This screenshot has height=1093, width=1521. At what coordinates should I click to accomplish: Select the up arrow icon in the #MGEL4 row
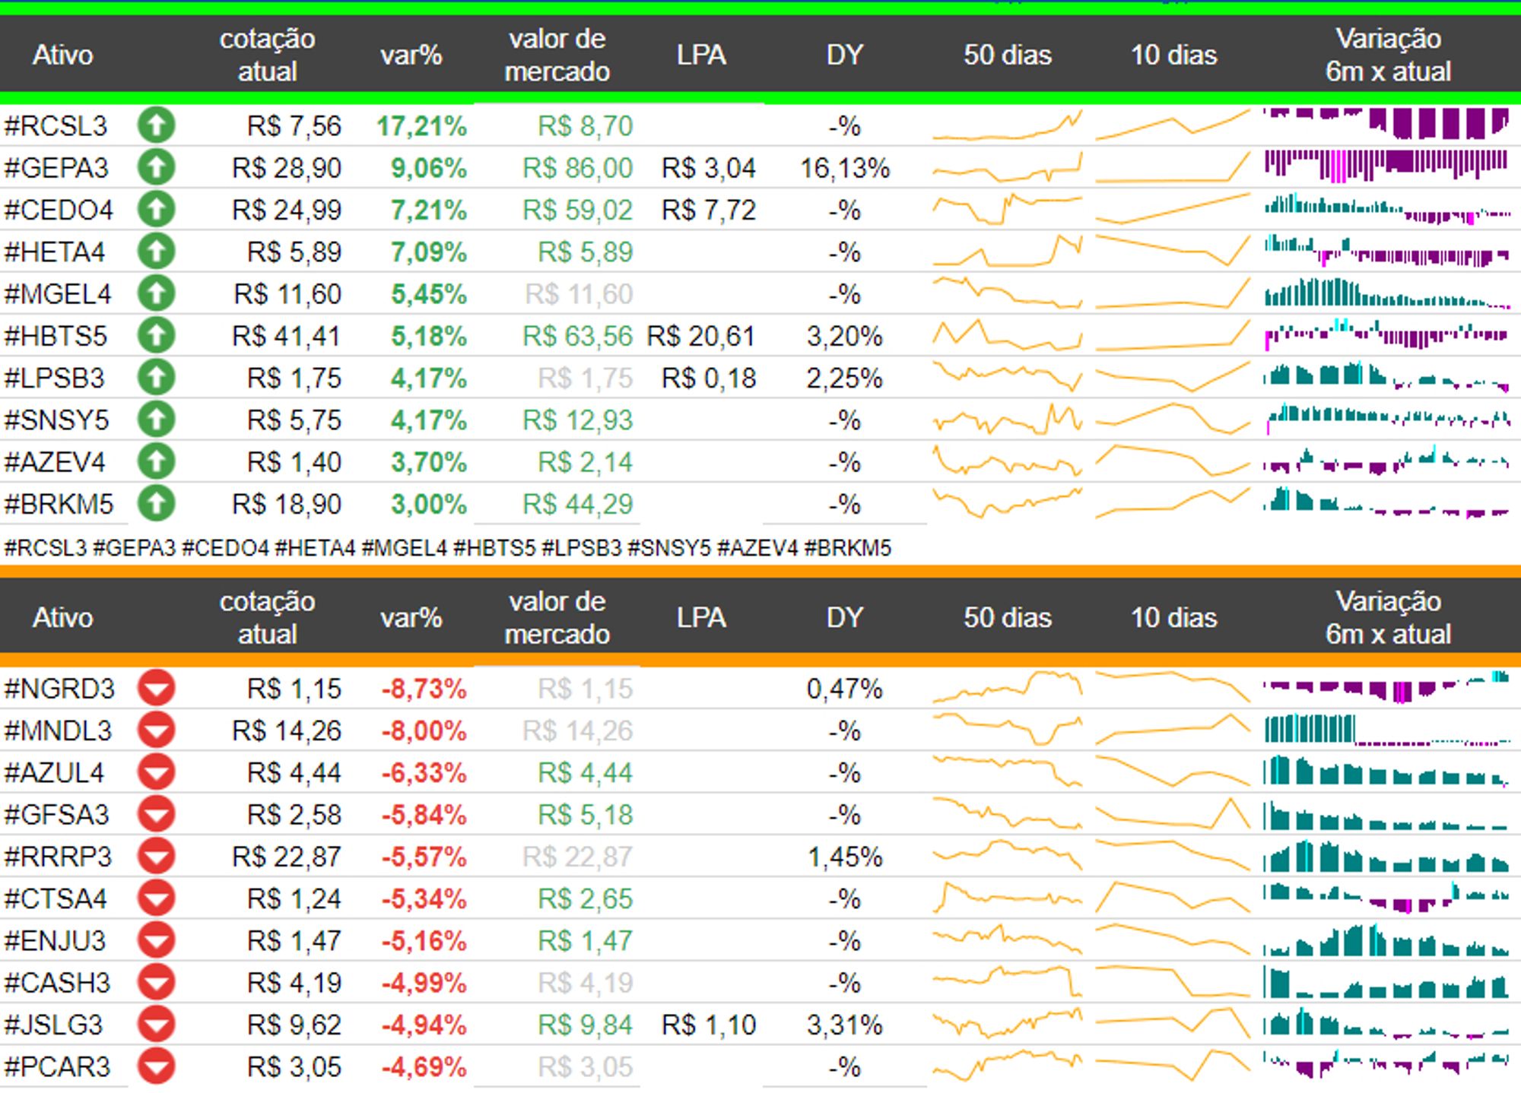(x=157, y=293)
